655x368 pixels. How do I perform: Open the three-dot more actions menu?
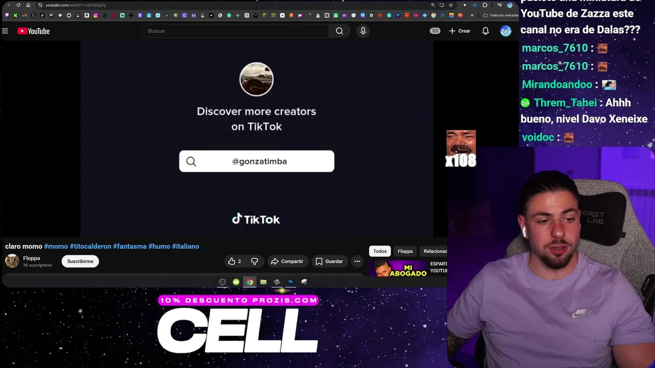357,261
